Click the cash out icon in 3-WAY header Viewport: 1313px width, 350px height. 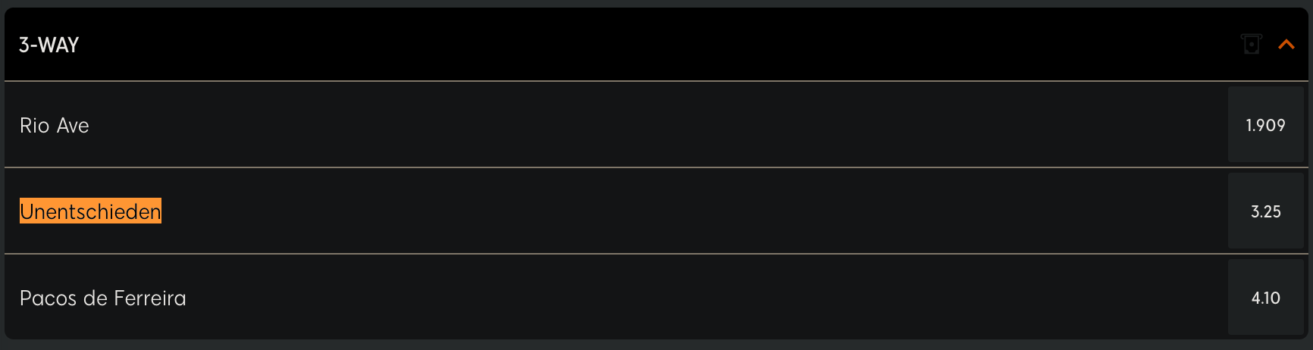tap(1252, 44)
